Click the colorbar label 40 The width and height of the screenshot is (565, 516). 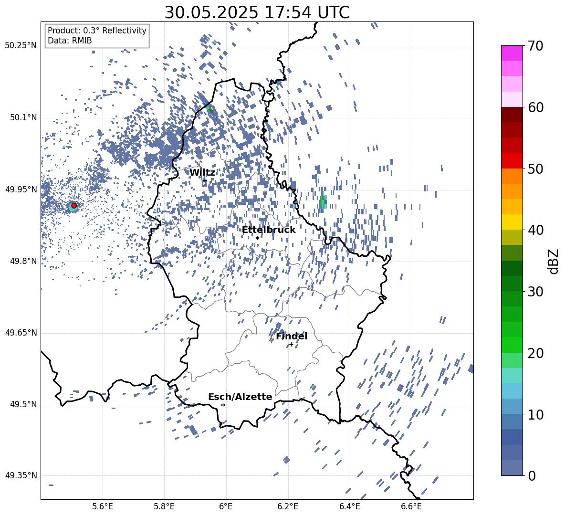coord(535,230)
